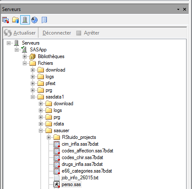
Task: Click the Déconnecter button
Action: 57,33
